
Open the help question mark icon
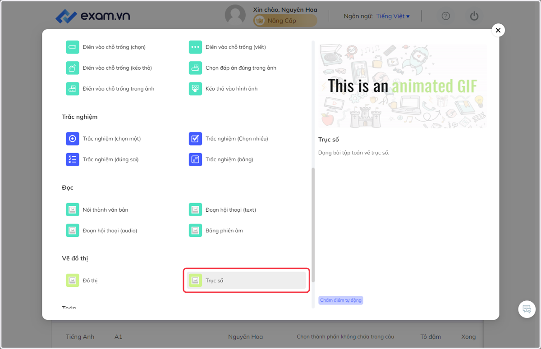[x=446, y=16]
